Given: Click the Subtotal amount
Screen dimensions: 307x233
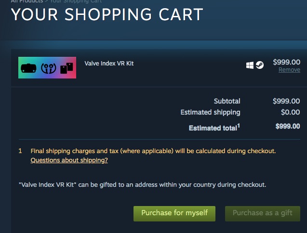Looking at the screenshot, I should 286,101.
